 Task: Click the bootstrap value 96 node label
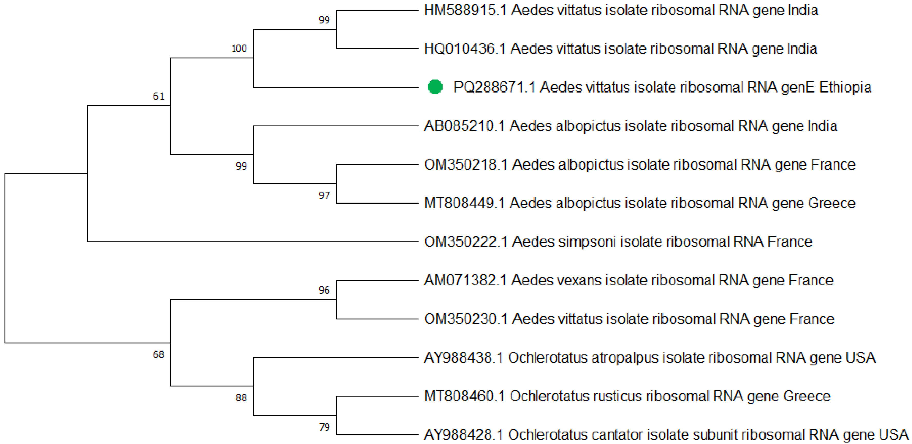(324, 290)
